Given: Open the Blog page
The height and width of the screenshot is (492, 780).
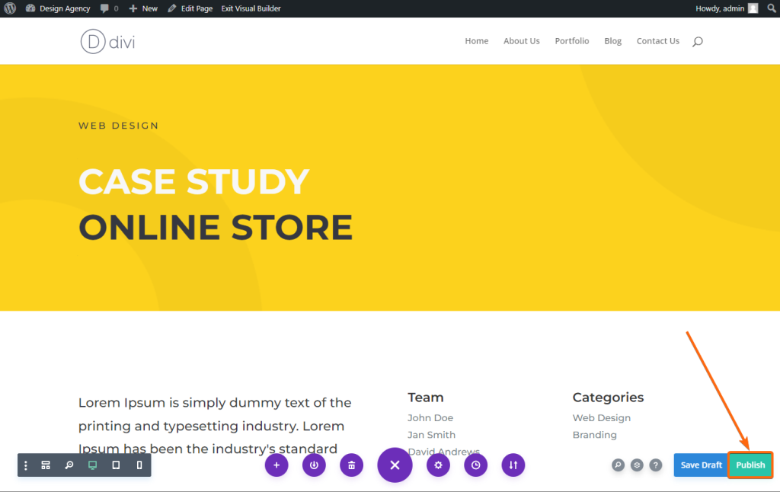Looking at the screenshot, I should click(613, 41).
